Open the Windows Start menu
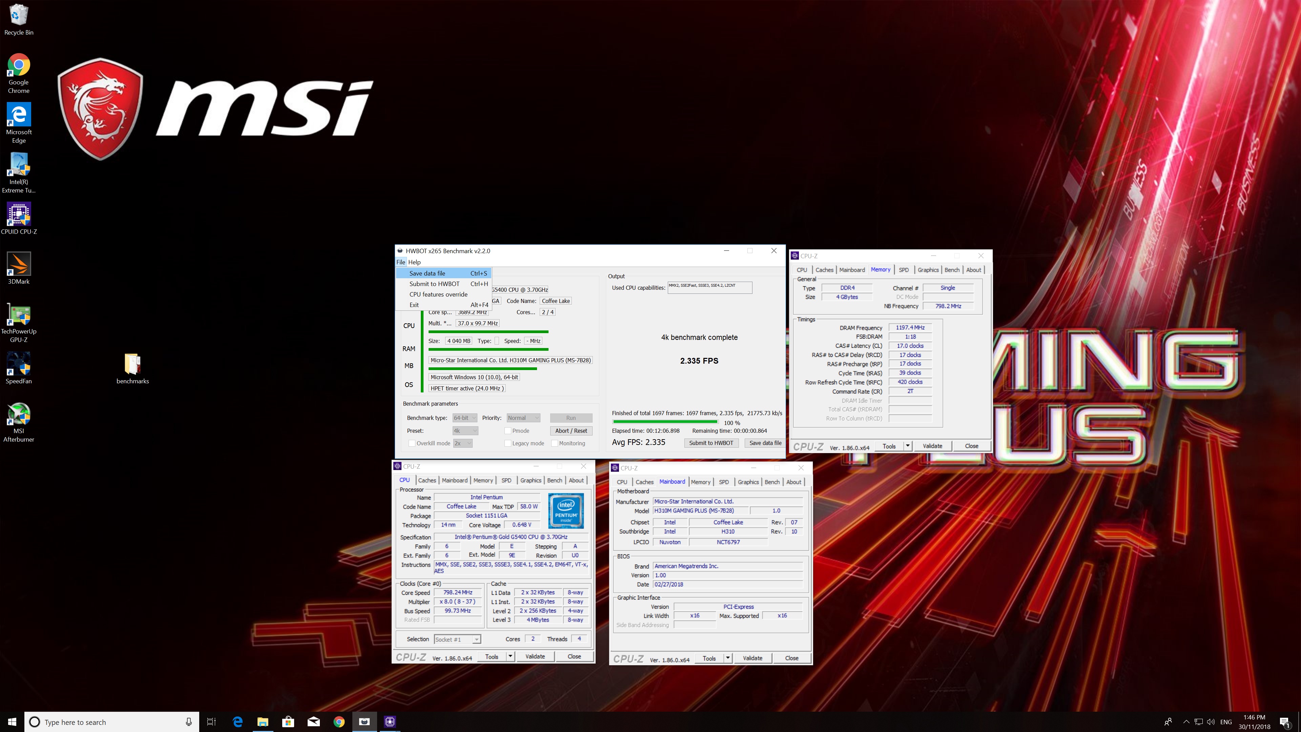Screen dimensions: 1301x732 tap(12, 722)
